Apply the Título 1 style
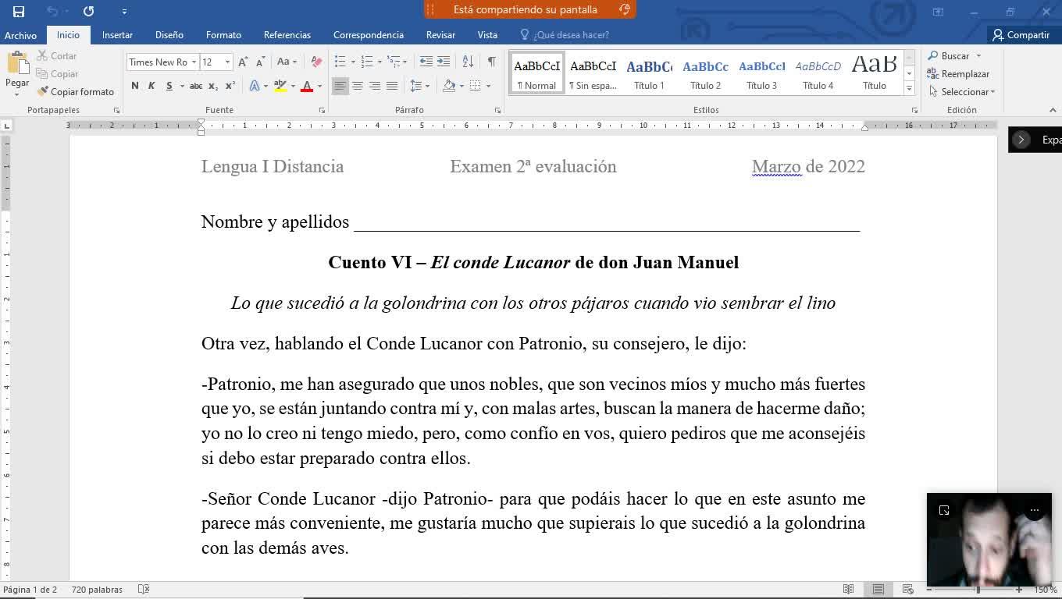Image resolution: width=1062 pixels, height=599 pixels. pyautogui.click(x=649, y=73)
